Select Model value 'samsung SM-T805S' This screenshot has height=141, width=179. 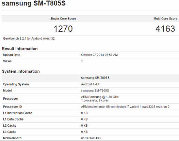tap(95, 90)
